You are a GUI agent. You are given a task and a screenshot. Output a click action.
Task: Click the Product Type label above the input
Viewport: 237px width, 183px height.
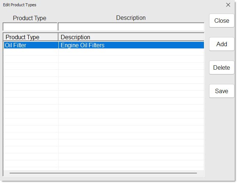[x=30, y=18]
